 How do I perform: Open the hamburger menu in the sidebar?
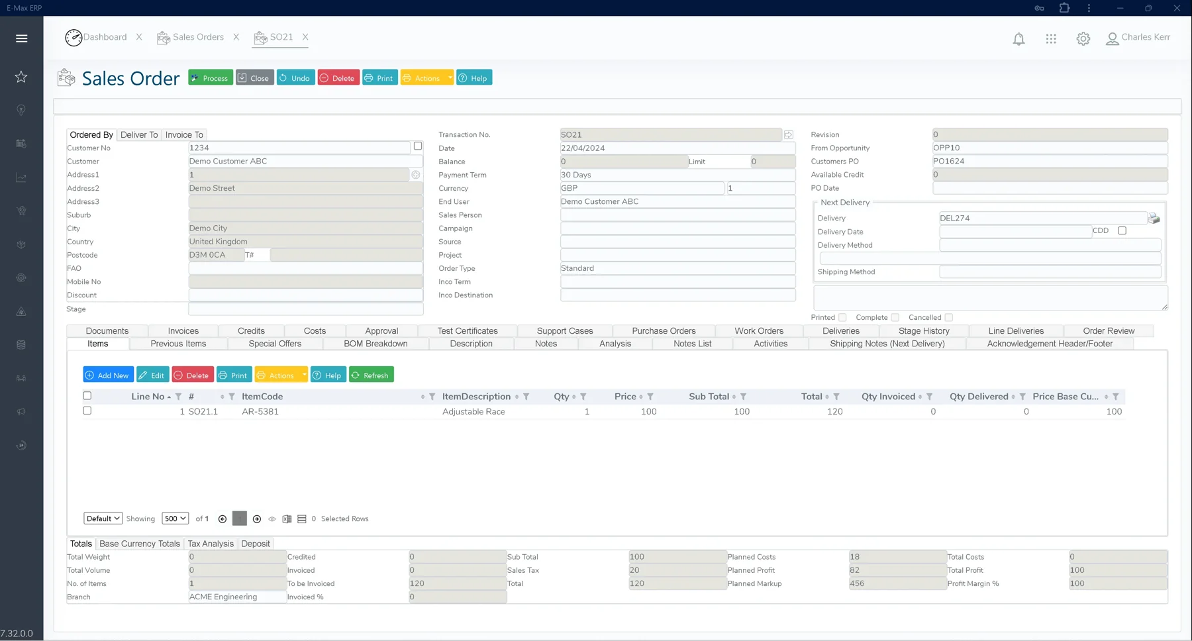pyautogui.click(x=21, y=38)
